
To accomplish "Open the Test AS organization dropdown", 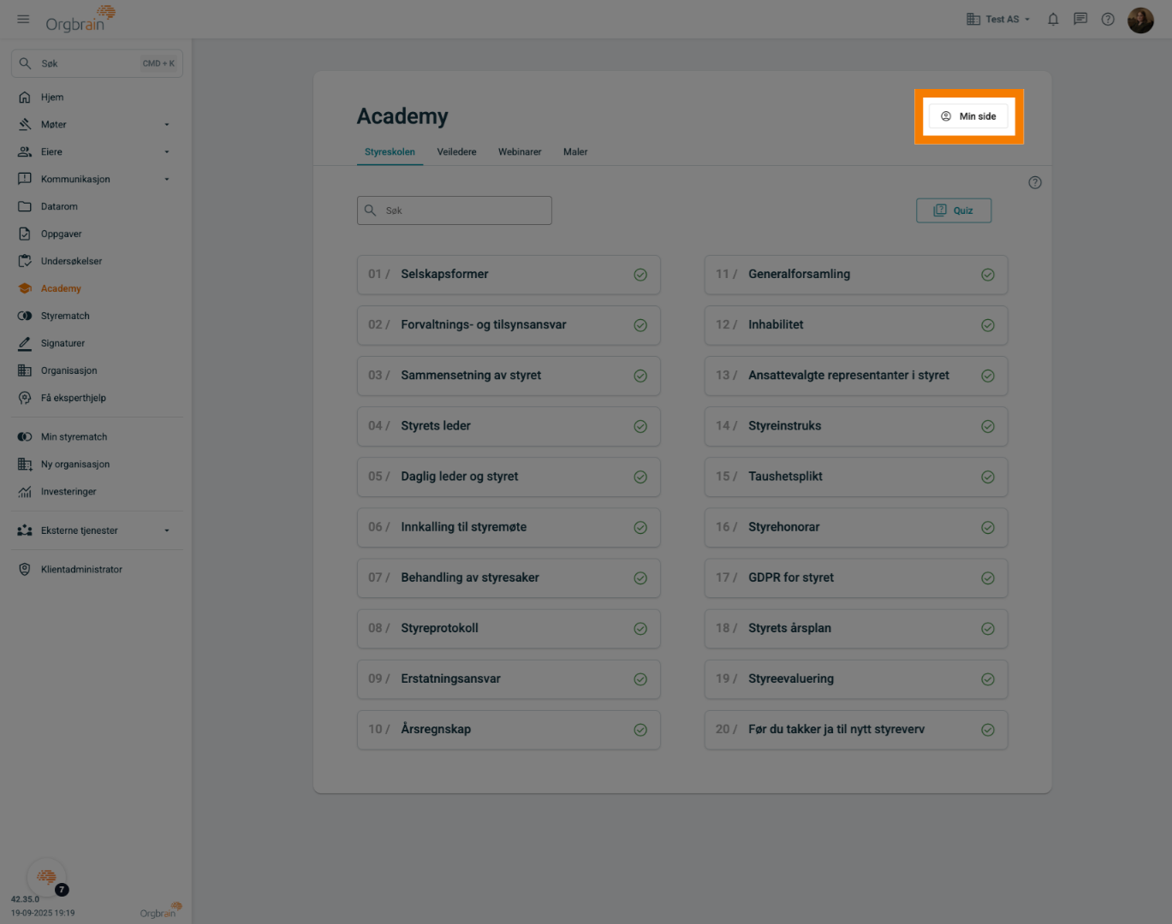I will pos(998,19).
